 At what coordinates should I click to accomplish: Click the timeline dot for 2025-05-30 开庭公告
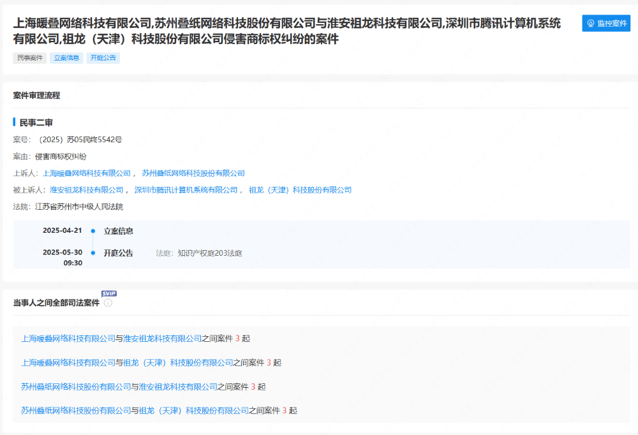93,253
